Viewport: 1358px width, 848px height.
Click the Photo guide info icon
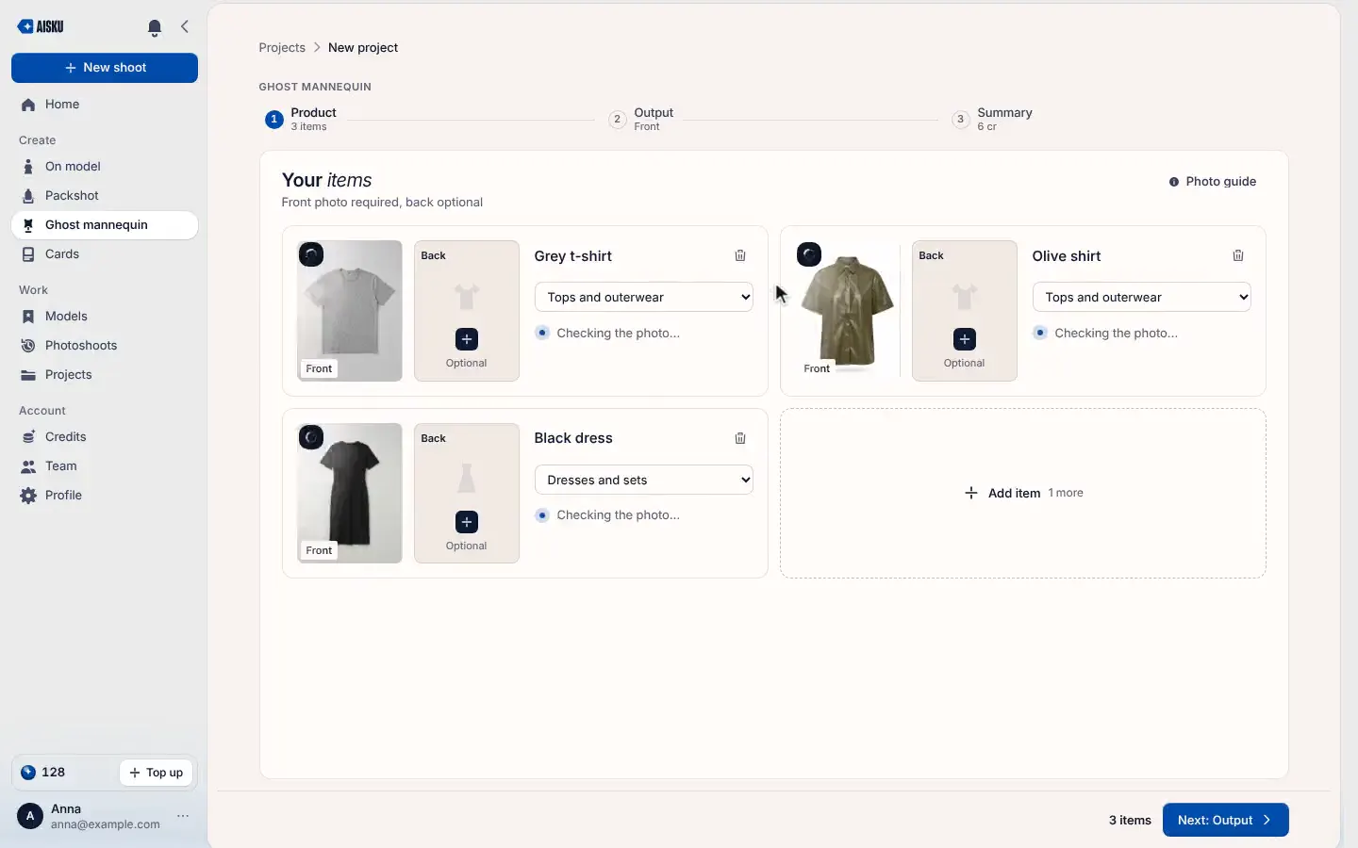(x=1174, y=182)
